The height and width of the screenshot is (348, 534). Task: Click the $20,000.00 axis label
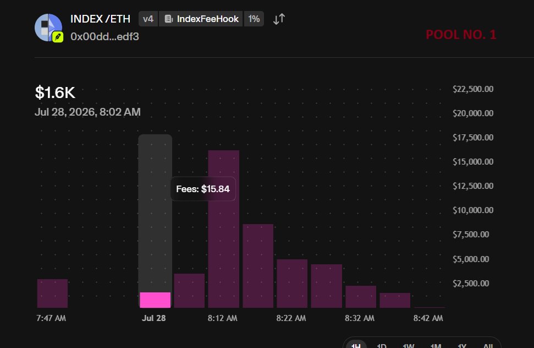coord(473,113)
